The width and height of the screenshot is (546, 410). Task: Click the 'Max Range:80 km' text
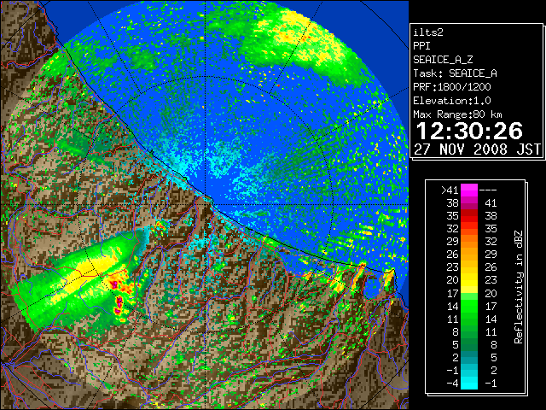pyautogui.click(x=457, y=114)
